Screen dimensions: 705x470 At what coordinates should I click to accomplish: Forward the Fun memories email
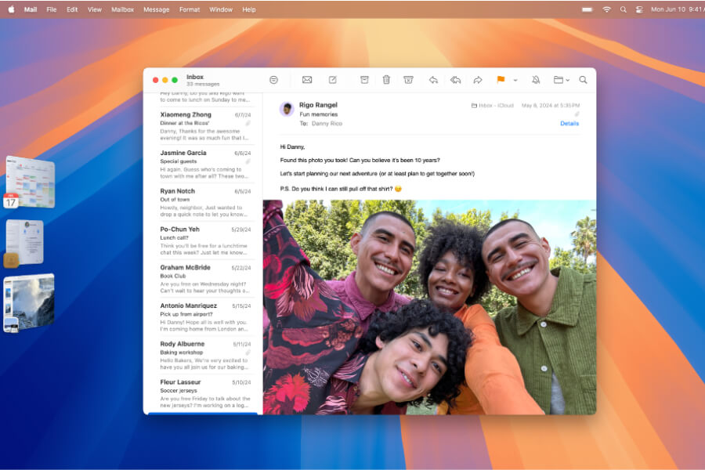tap(477, 80)
